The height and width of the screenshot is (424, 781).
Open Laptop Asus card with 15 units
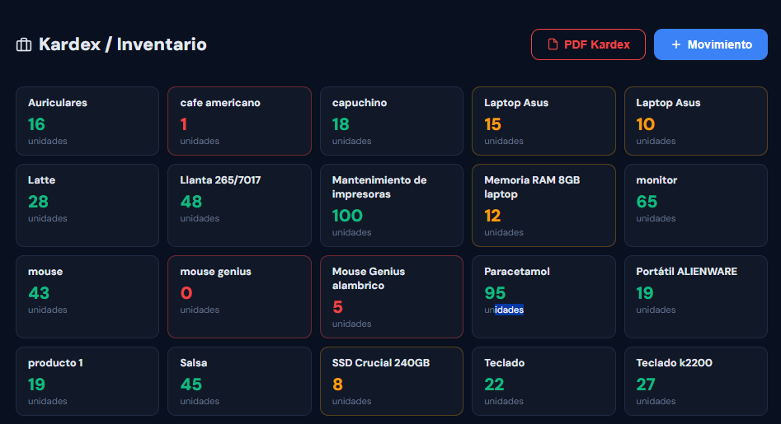pyautogui.click(x=543, y=121)
